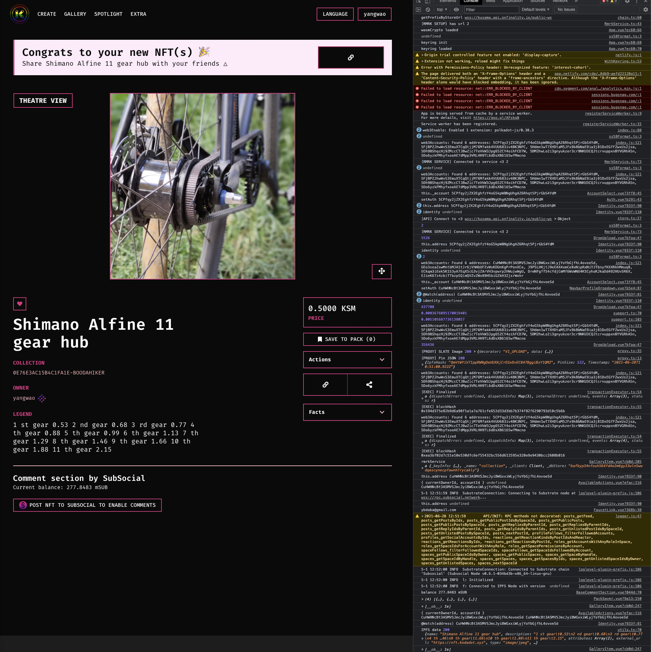Click the fullscreen move arrows icon
651x652 pixels.
tap(381, 271)
